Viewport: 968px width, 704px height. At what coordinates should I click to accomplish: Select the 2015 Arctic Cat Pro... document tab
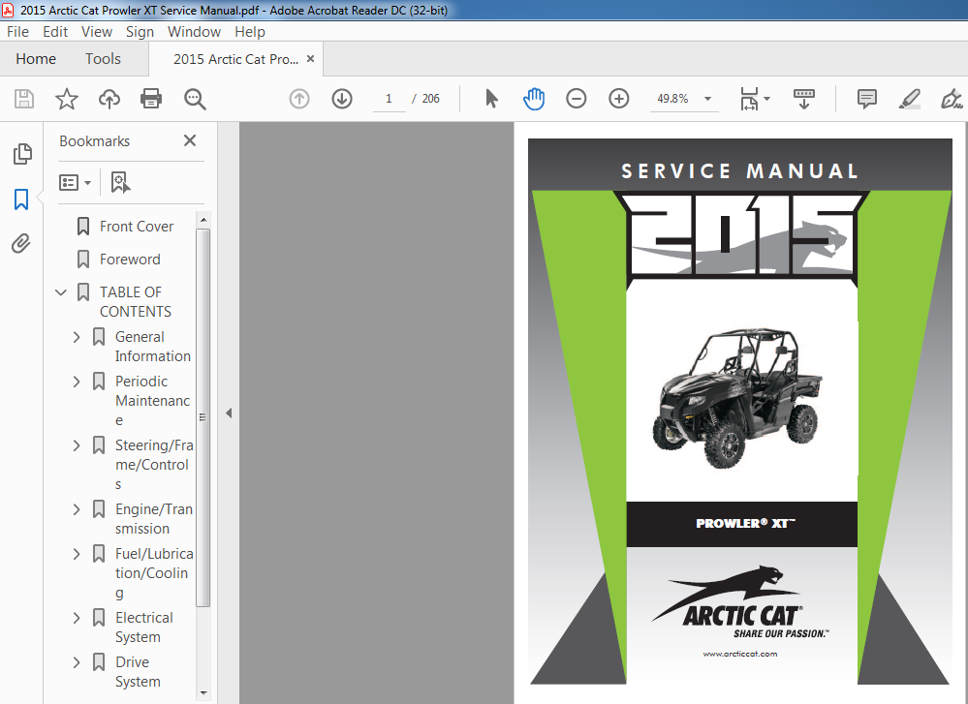pyautogui.click(x=235, y=59)
